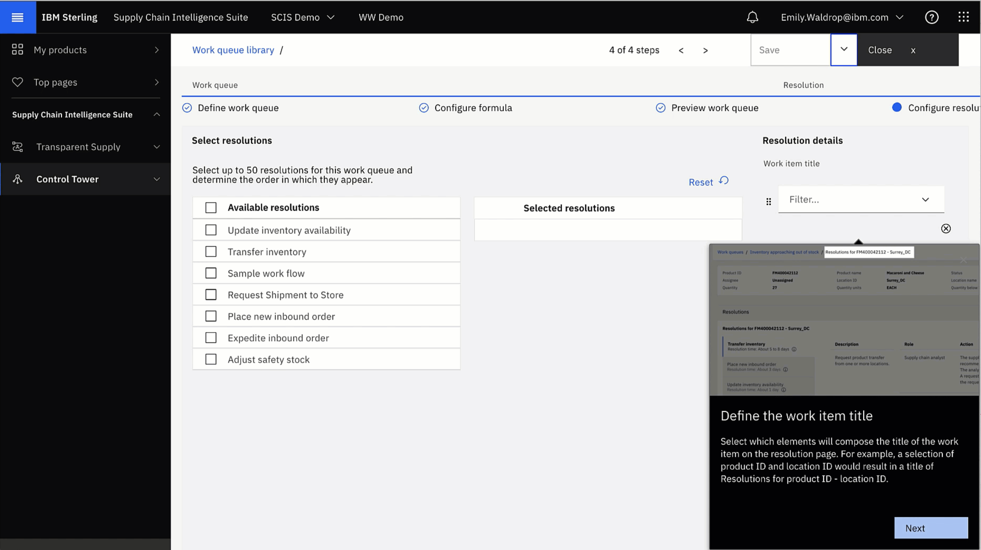Image resolution: width=981 pixels, height=550 pixels.
Task: Open the Work queue library link
Action: [x=233, y=50]
